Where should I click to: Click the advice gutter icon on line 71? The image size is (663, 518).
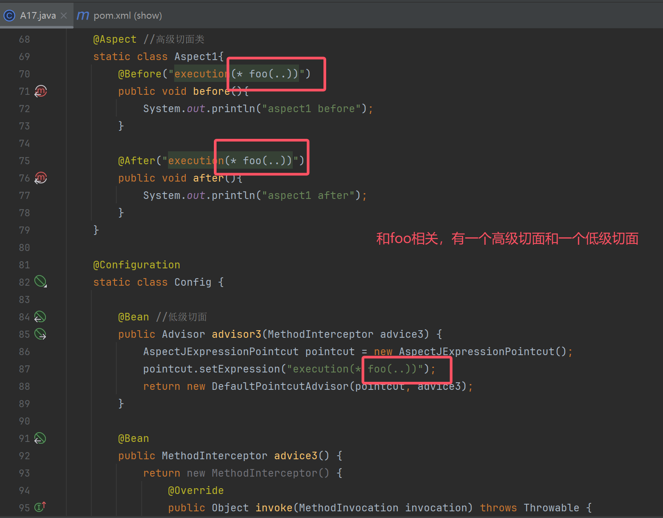click(x=41, y=91)
